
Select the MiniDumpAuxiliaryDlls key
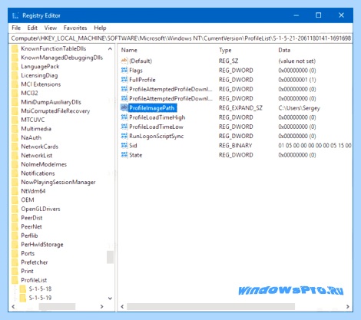coord(51,102)
